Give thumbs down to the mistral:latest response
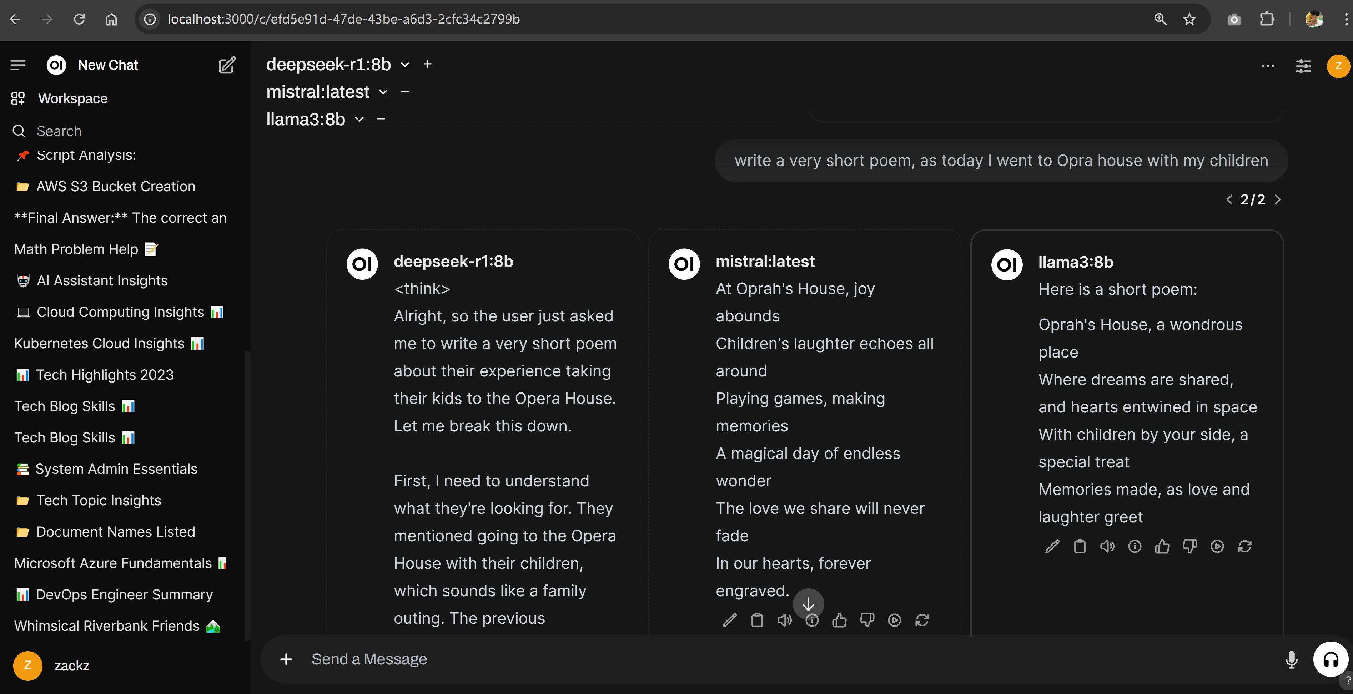The height and width of the screenshot is (694, 1353). click(x=867, y=620)
